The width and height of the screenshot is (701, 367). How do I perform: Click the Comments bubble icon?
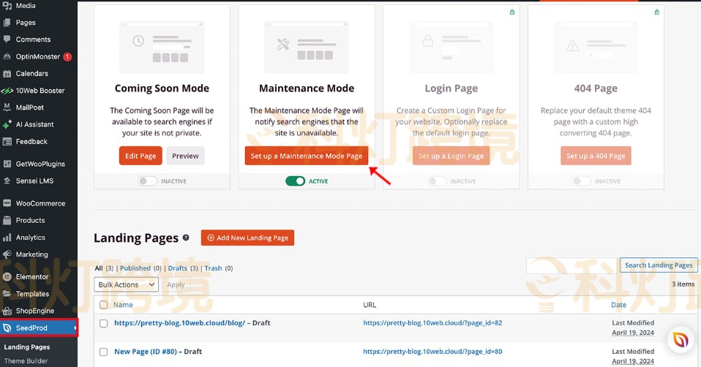(x=7, y=39)
